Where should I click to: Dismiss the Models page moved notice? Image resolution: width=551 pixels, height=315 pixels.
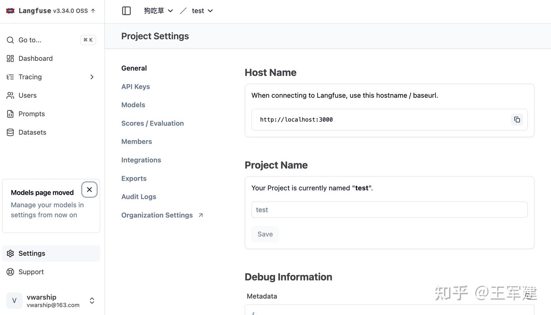pyautogui.click(x=89, y=190)
